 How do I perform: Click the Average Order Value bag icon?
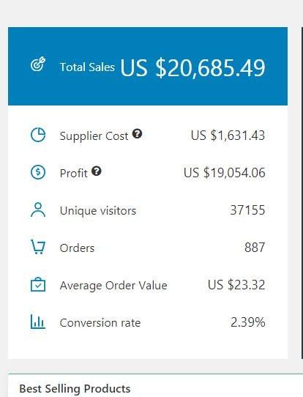pos(38,285)
